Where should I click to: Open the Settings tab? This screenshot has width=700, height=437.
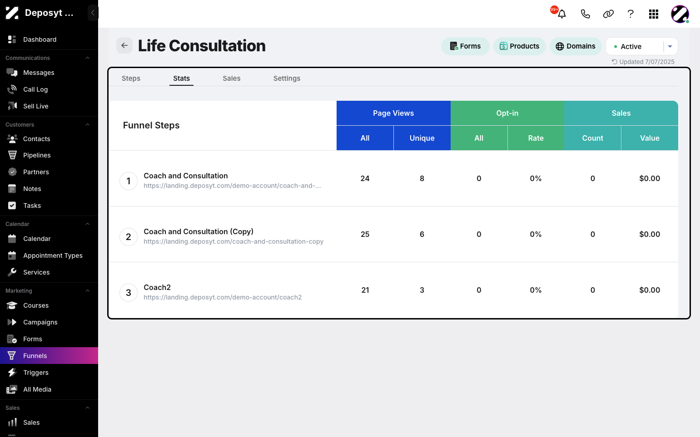pos(287,79)
